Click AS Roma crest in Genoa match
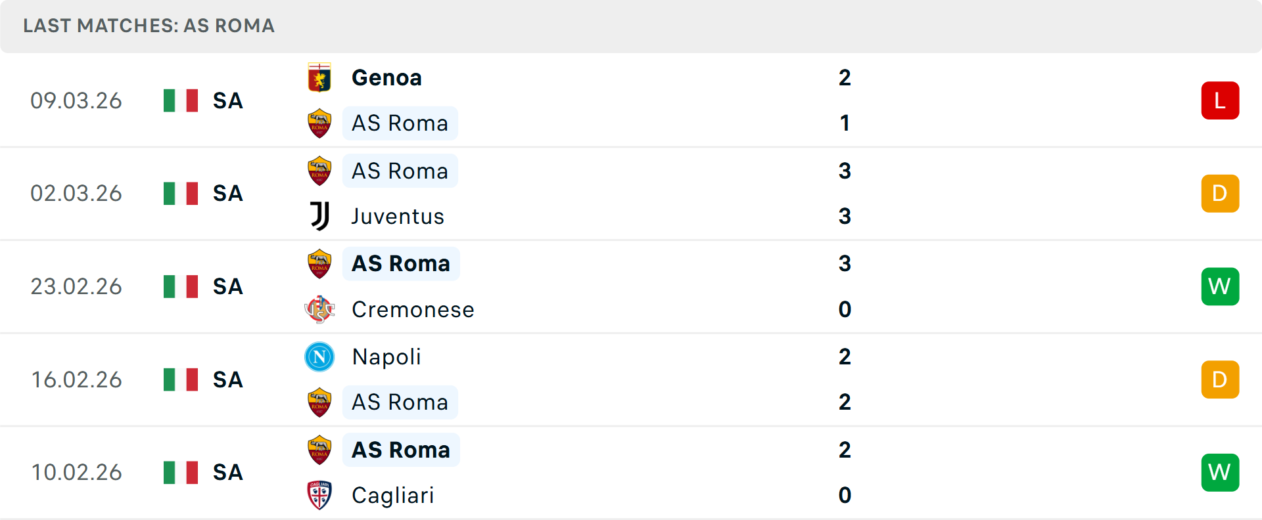Viewport: 1262px width, 520px height. [x=319, y=123]
